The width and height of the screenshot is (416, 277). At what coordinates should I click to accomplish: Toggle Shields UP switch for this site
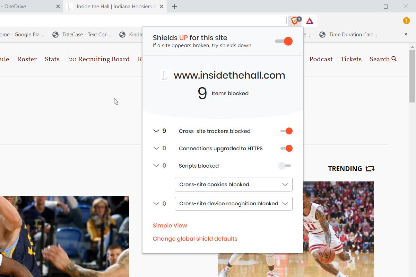click(x=284, y=41)
